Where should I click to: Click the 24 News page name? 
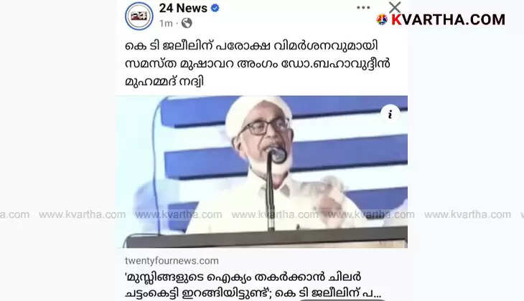pyautogui.click(x=183, y=8)
